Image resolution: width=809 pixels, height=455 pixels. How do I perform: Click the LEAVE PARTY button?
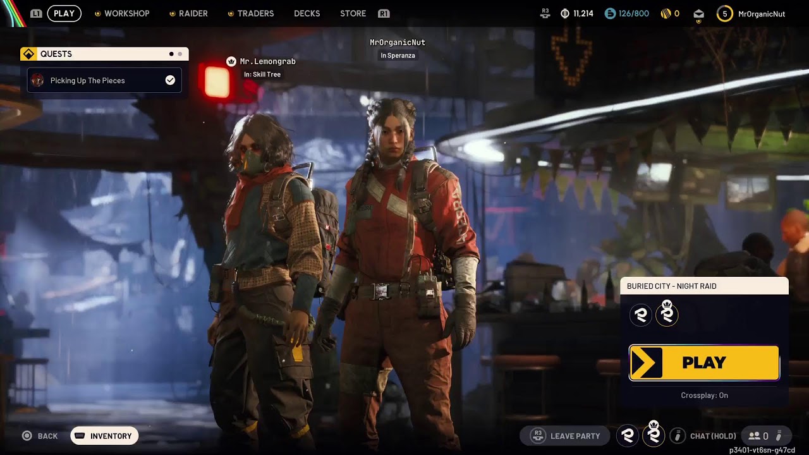coord(565,436)
